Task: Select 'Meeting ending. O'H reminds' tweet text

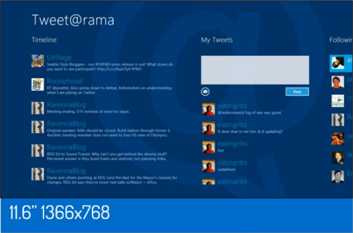Action: [x=88, y=112]
